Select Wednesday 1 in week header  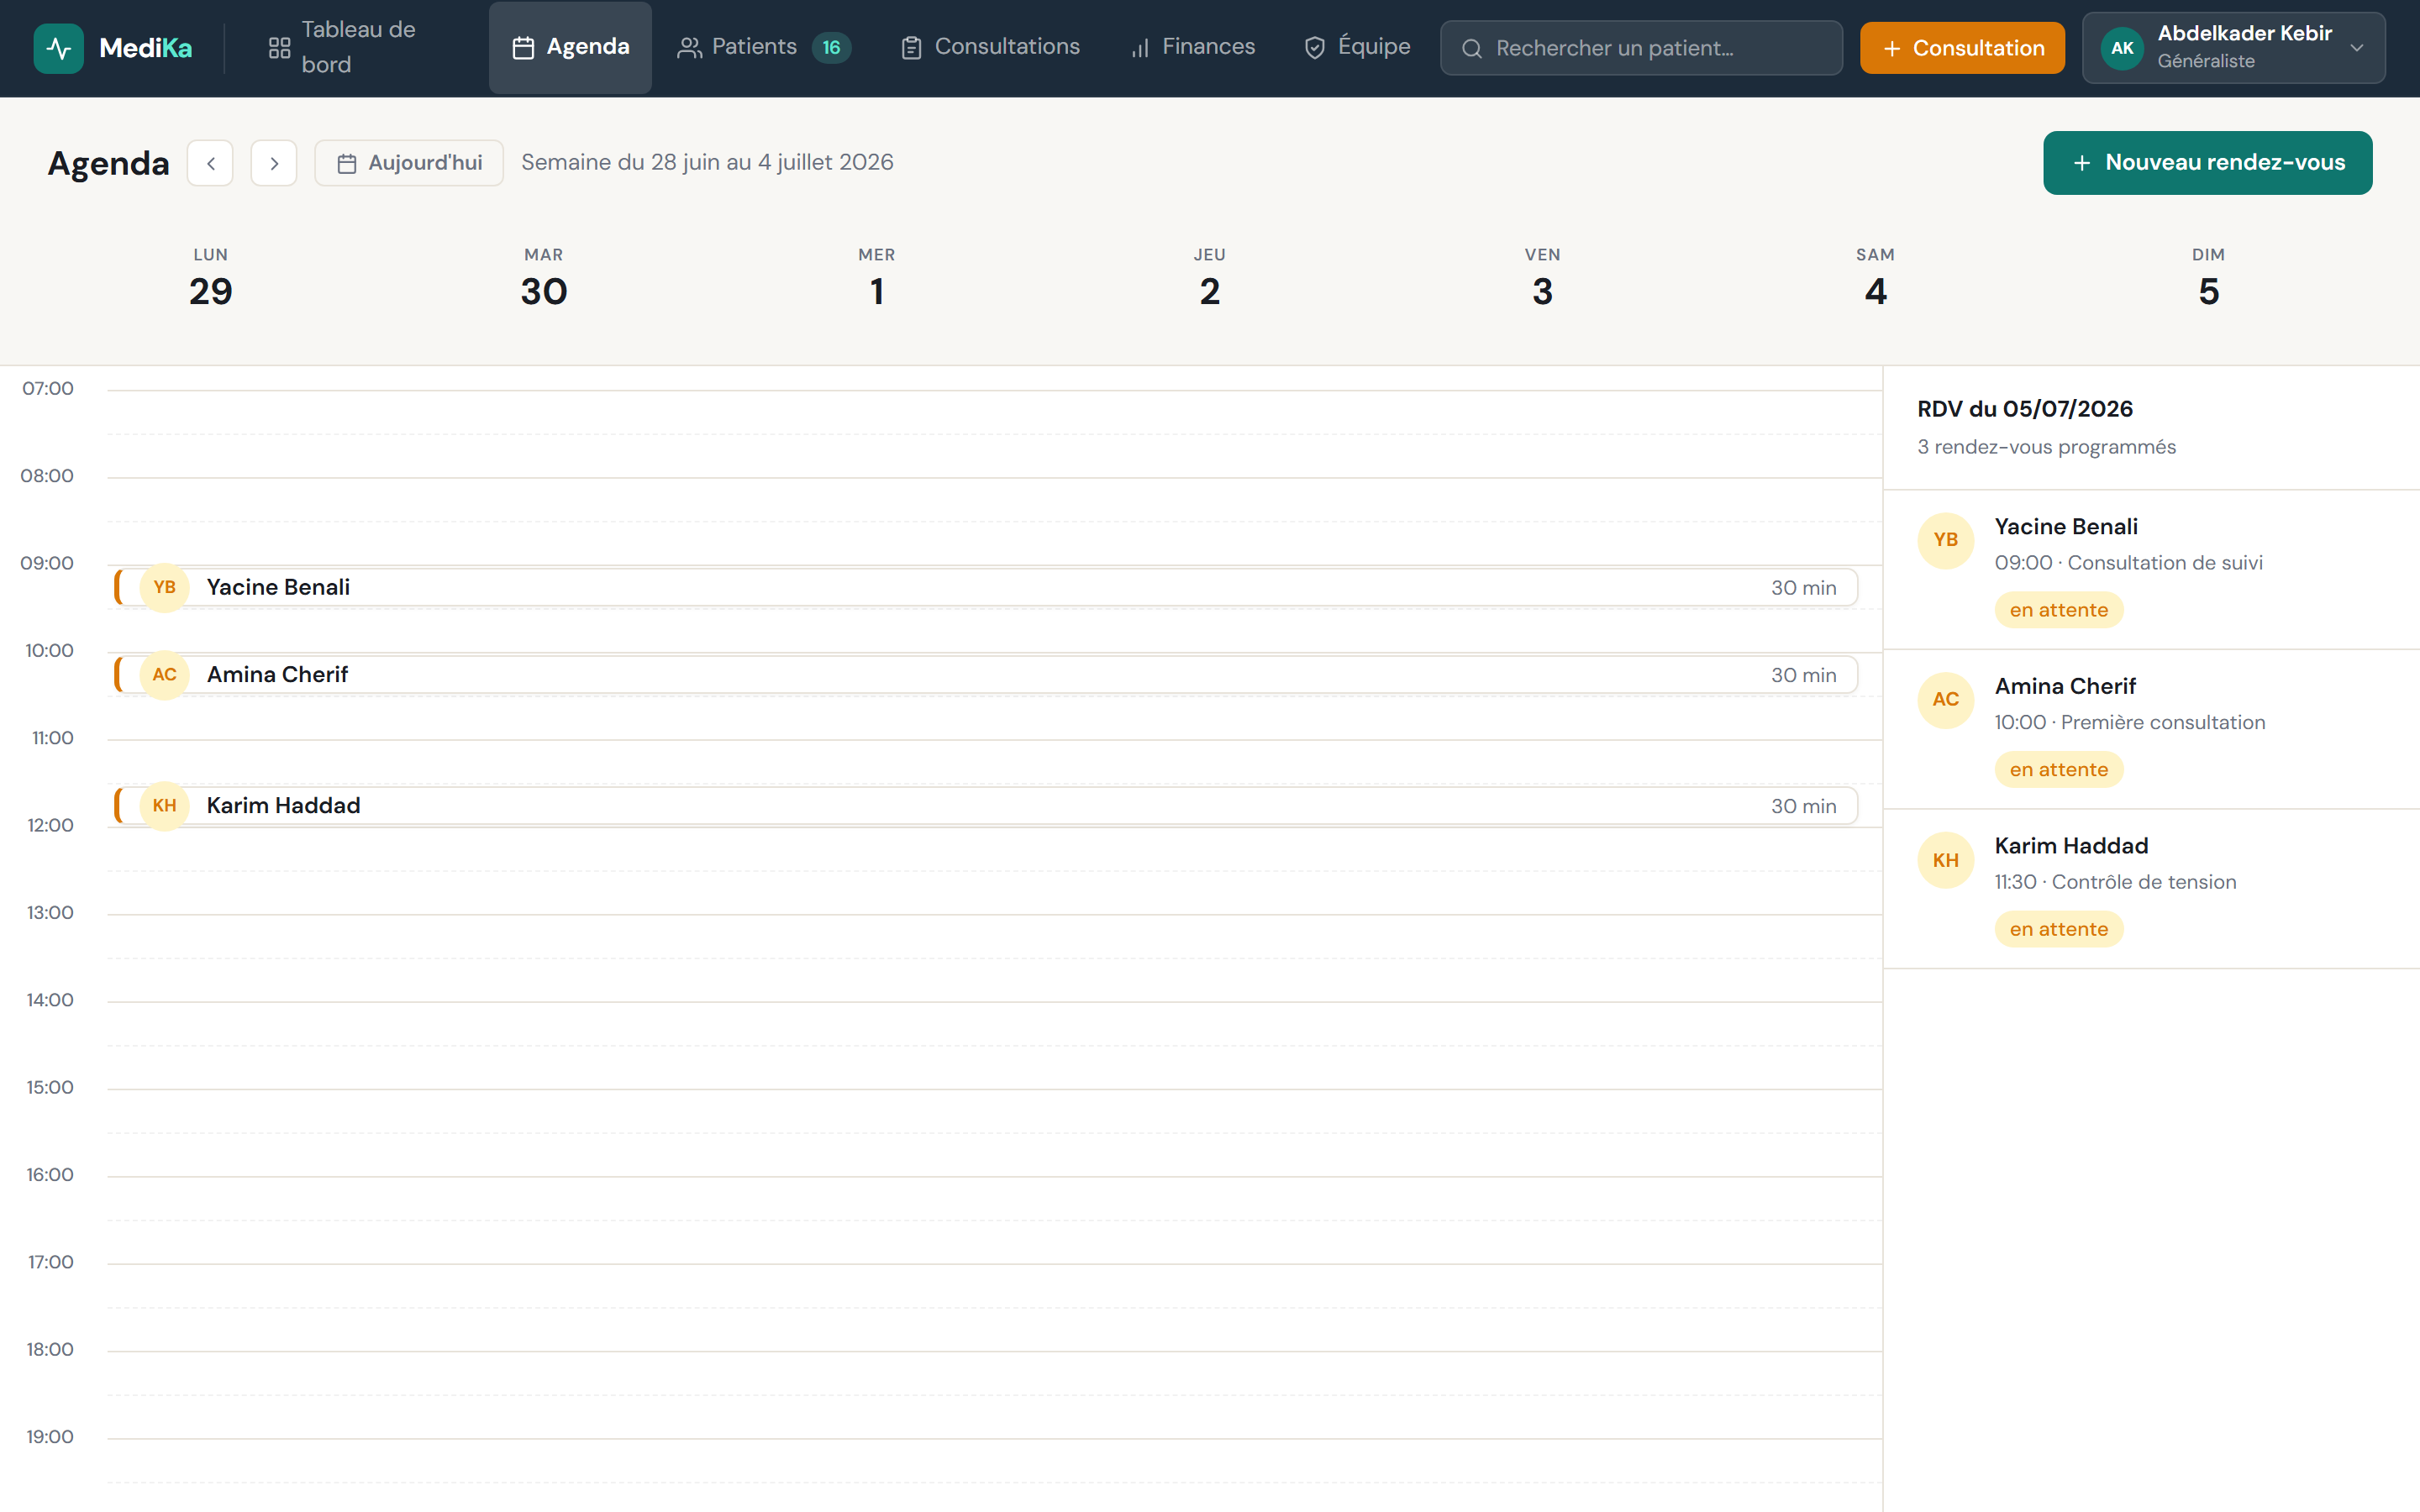[876, 278]
